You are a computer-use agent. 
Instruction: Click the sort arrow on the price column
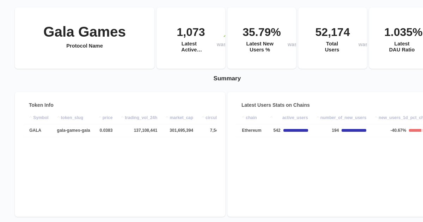[100, 118]
